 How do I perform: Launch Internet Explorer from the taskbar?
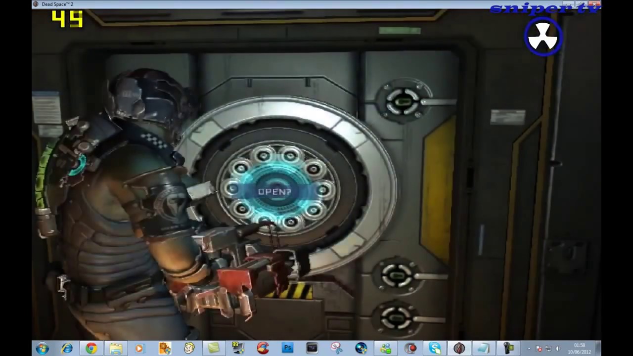point(67,349)
